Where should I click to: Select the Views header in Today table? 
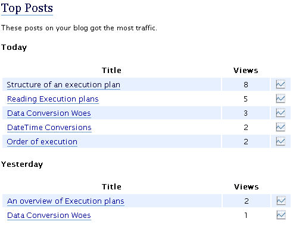(x=246, y=71)
